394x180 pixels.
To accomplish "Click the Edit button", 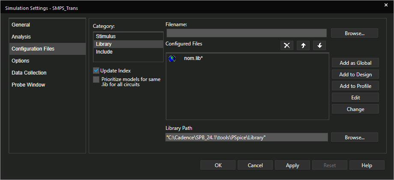I will (355, 98).
